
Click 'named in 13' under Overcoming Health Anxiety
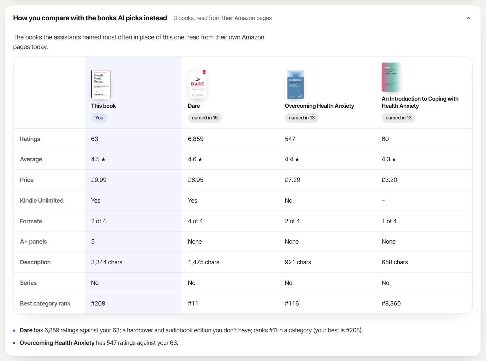[x=302, y=118]
